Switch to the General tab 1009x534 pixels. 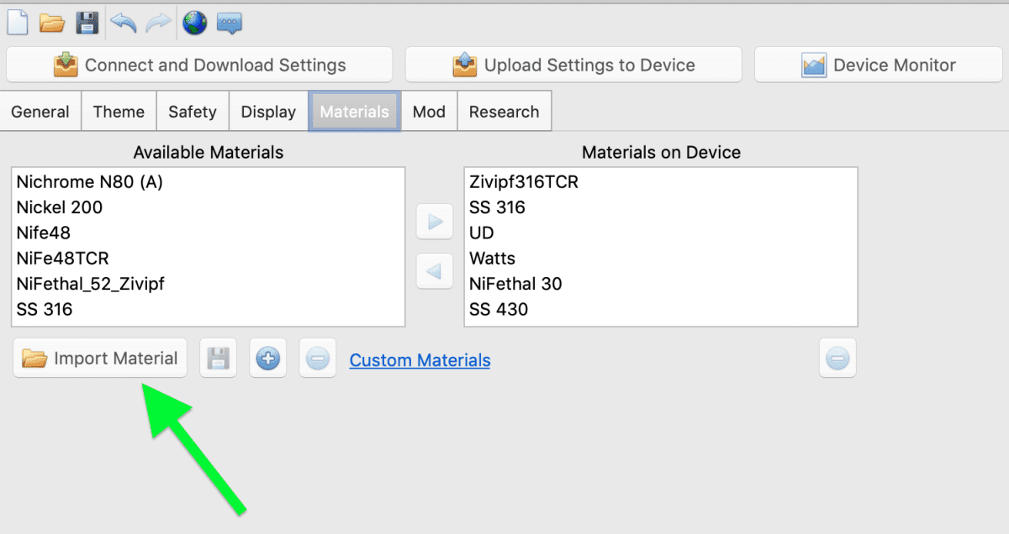tap(40, 112)
